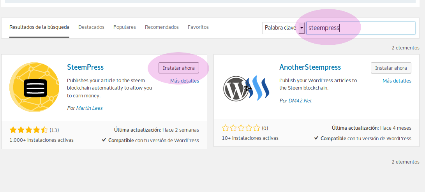Click the SteemPress star rating
Image resolution: width=425 pixels, height=192 pixels.
28,130
